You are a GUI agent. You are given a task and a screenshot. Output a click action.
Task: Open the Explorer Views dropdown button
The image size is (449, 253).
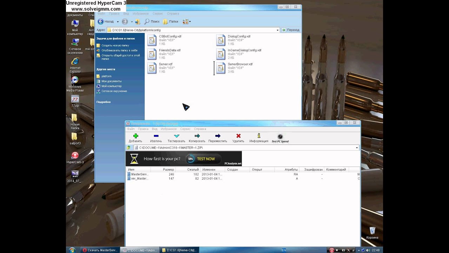click(187, 21)
